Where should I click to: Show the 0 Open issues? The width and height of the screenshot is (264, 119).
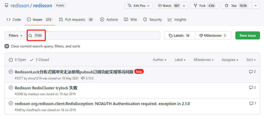pyautogui.click(x=18, y=60)
